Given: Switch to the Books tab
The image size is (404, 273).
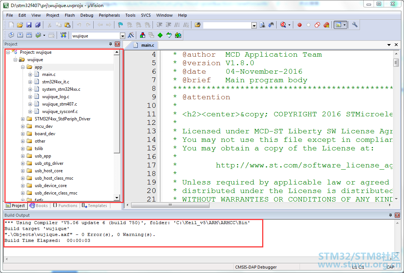Looking at the screenshot, I should 39,206.
